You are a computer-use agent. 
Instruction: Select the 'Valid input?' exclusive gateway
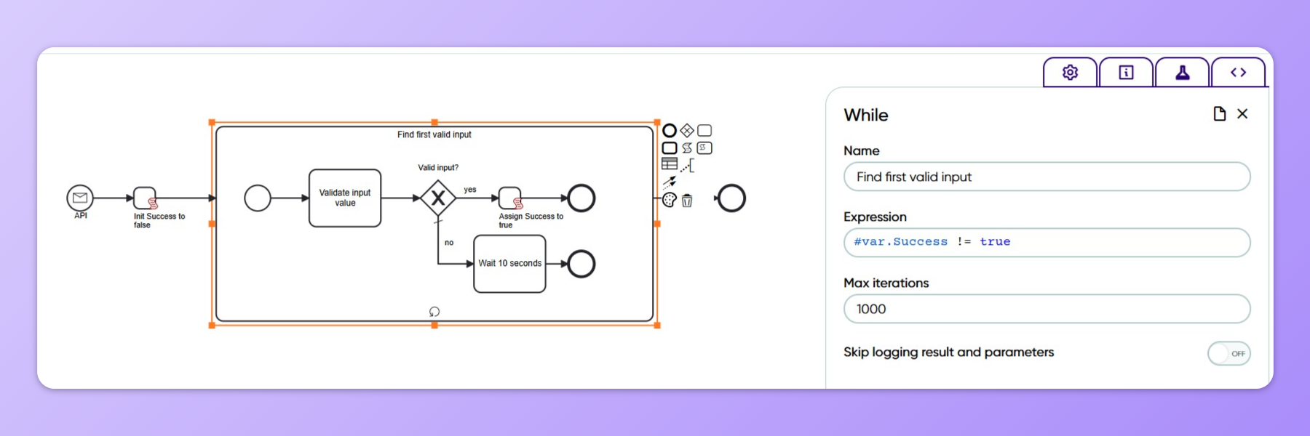click(438, 198)
